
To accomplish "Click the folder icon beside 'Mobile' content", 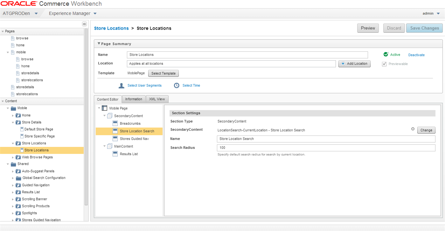I will click(13, 108).
